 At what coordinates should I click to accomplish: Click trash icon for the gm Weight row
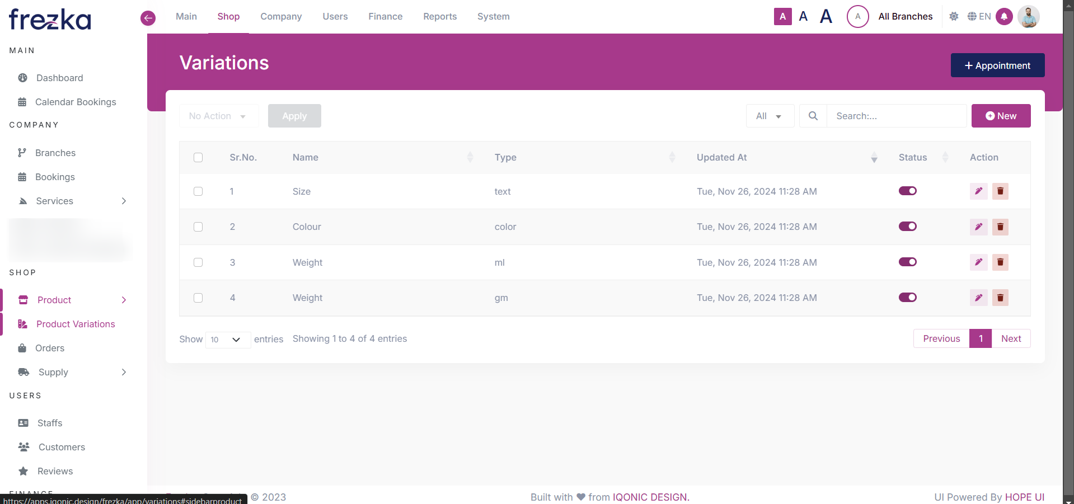click(x=1000, y=298)
